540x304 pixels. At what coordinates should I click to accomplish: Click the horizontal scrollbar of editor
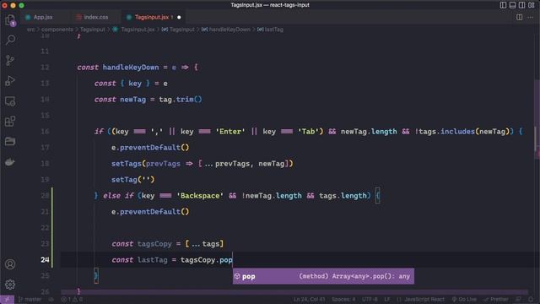point(294,292)
